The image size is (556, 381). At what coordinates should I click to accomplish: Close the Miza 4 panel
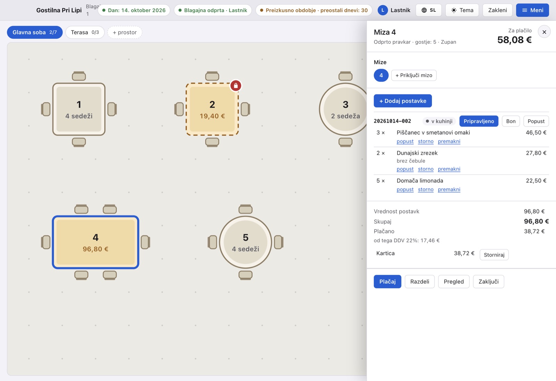[x=544, y=32]
